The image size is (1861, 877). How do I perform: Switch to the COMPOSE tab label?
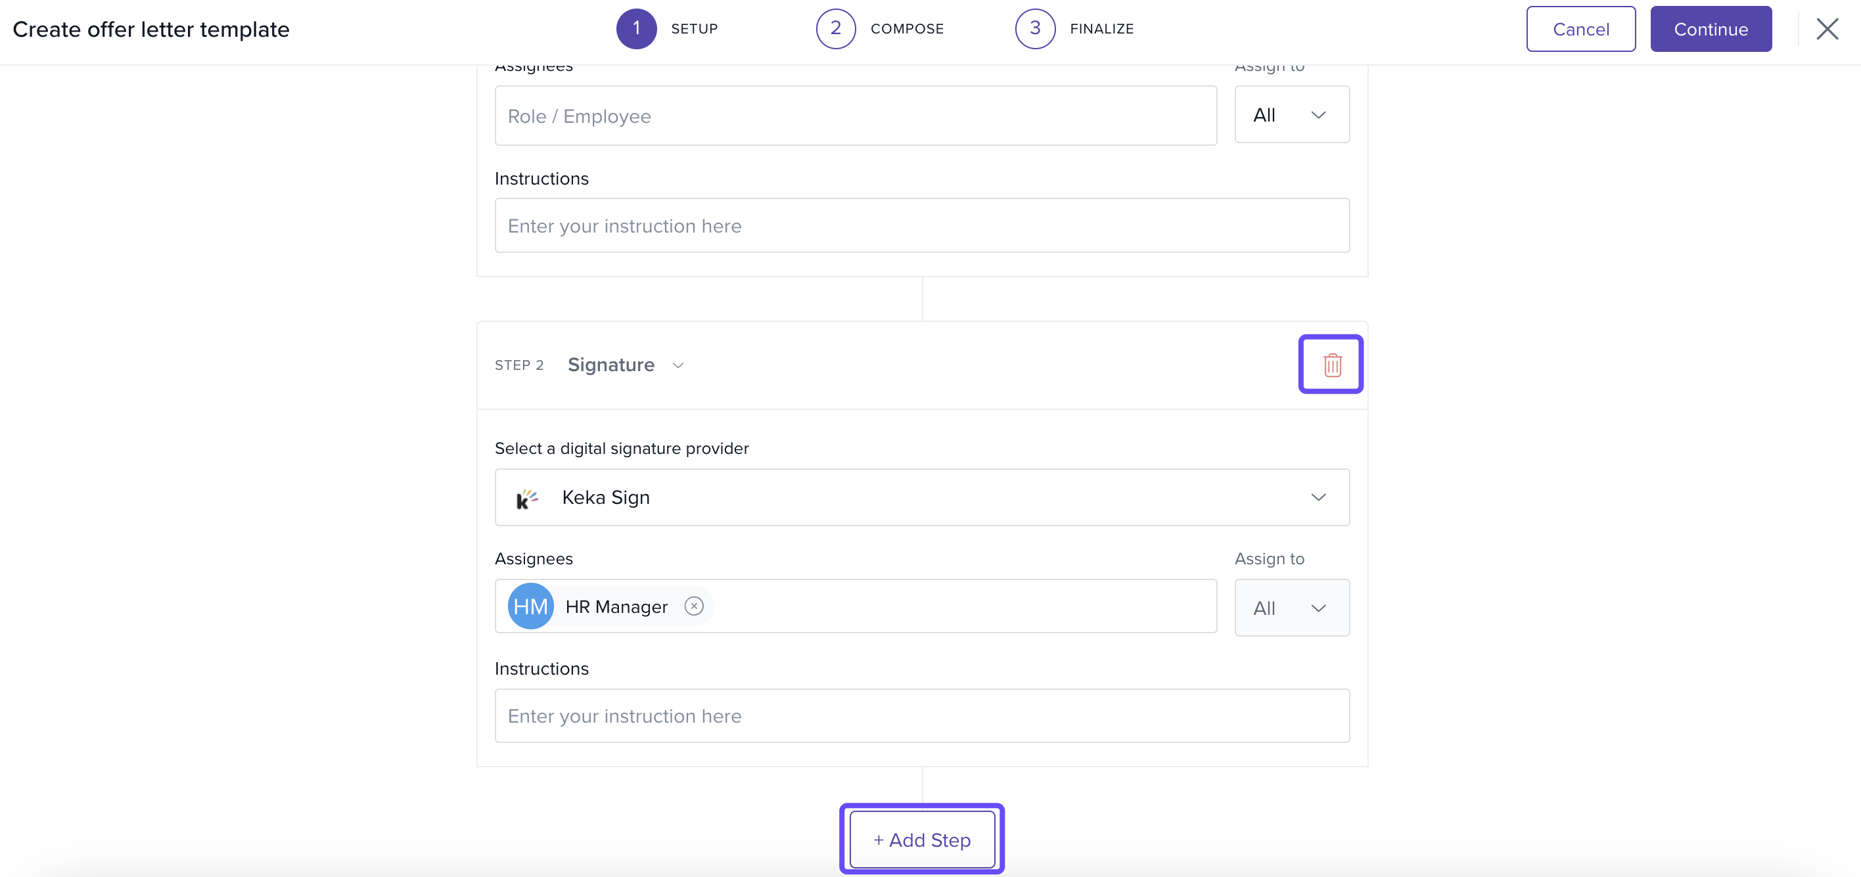[x=907, y=29]
